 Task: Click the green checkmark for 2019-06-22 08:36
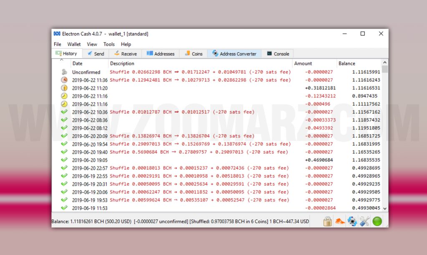tap(64, 120)
